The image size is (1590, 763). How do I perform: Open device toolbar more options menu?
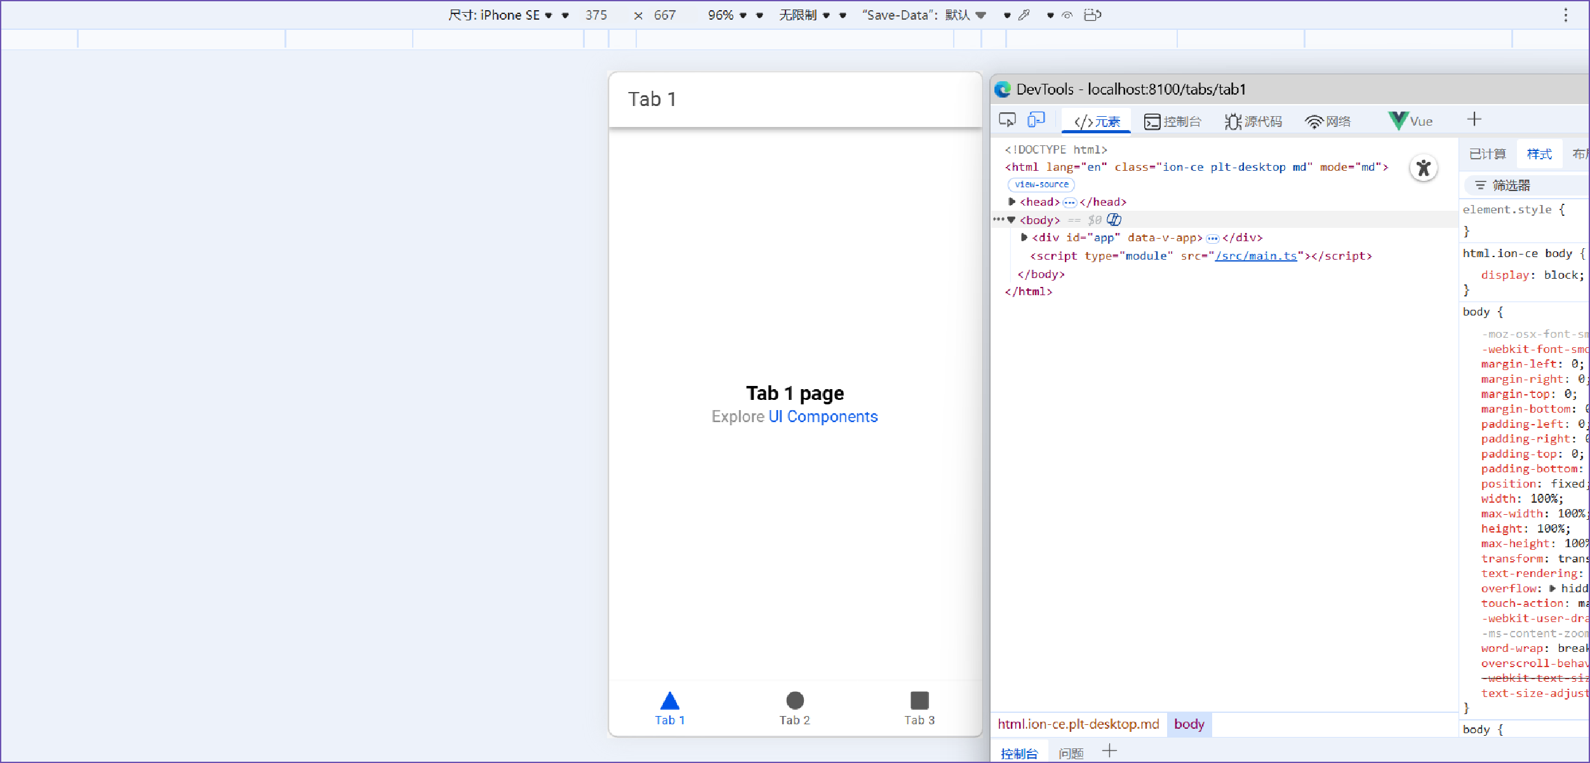point(1566,15)
